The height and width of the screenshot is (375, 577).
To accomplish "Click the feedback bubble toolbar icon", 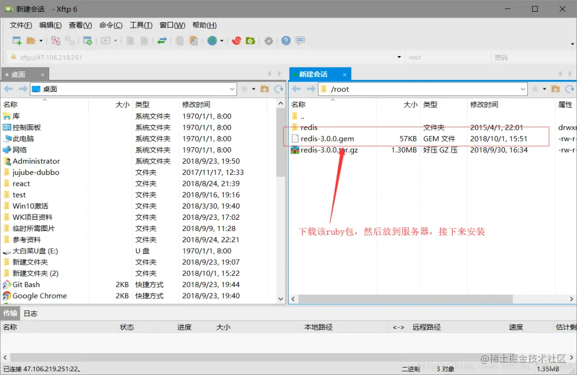I will coord(300,41).
